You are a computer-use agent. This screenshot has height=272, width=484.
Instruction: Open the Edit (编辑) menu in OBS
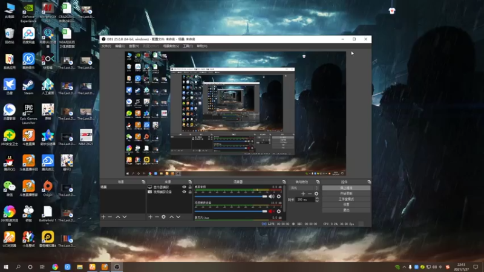click(x=120, y=46)
